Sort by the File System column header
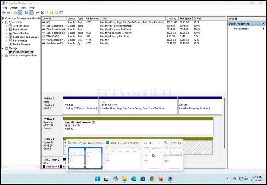This screenshot has width=267, height=185. [92, 18]
